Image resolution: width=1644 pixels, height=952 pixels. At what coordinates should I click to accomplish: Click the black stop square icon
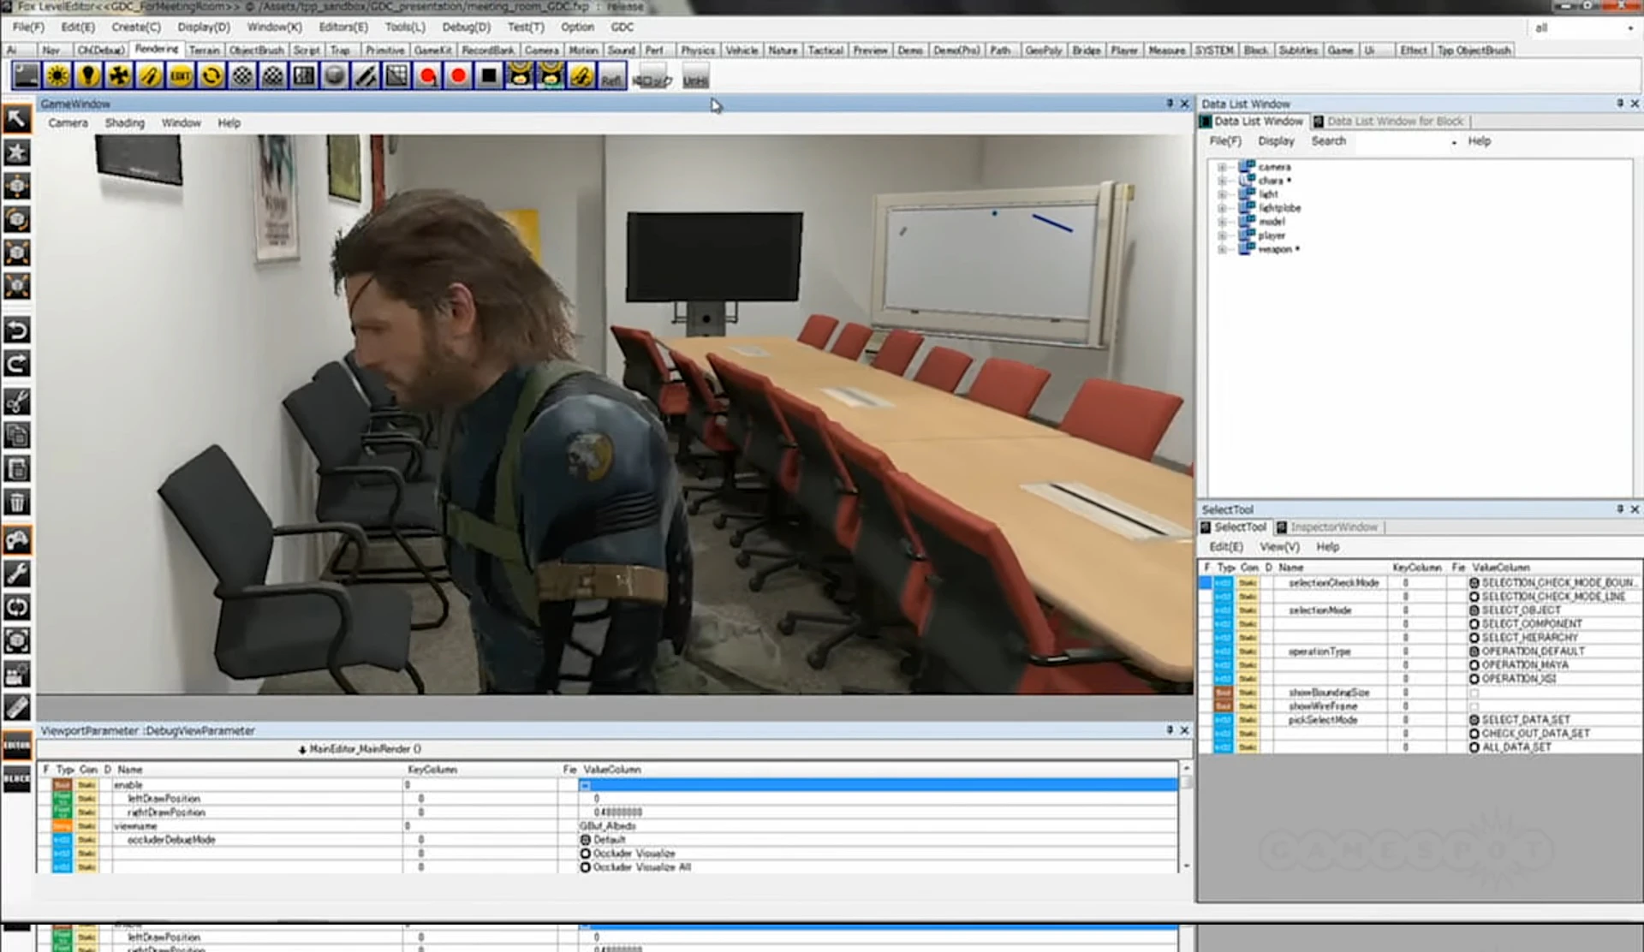(489, 76)
